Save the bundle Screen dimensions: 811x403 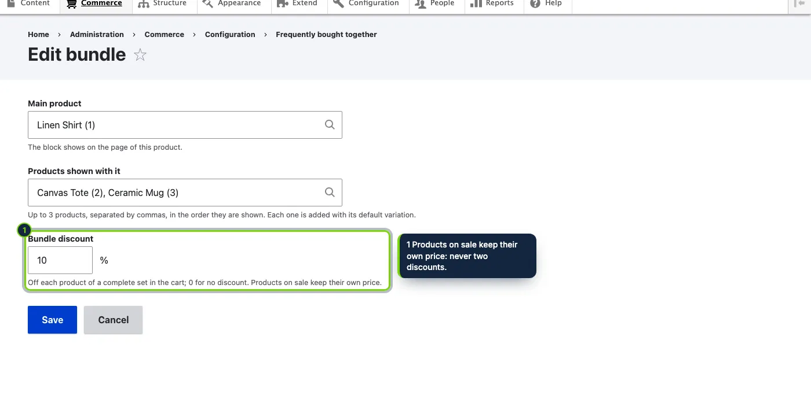pos(52,320)
